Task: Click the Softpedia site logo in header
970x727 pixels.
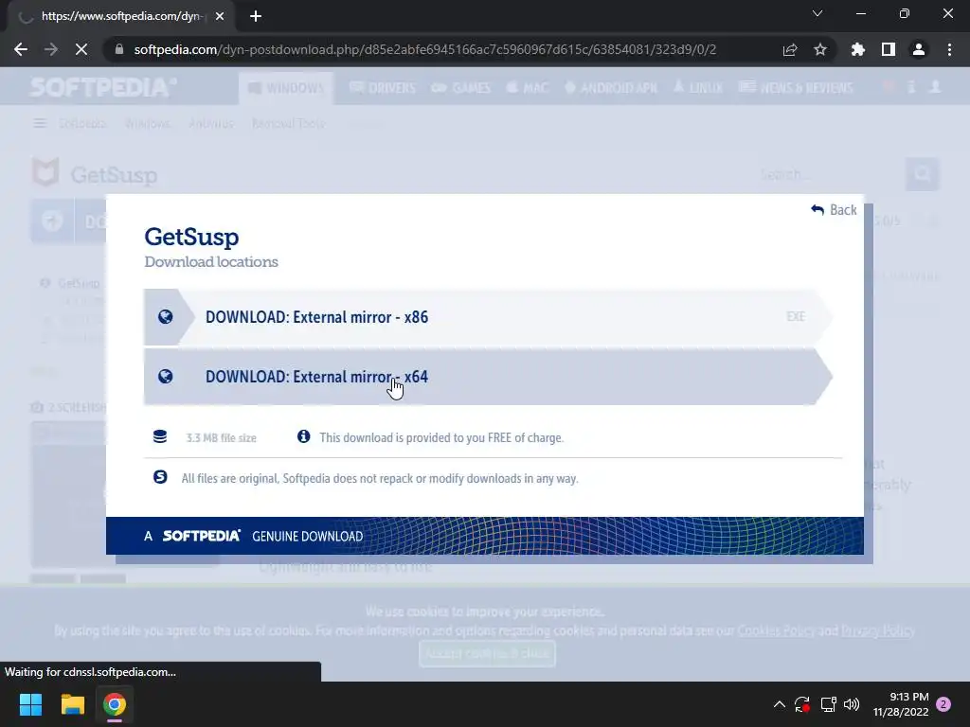Action: click(x=103, y=87)
